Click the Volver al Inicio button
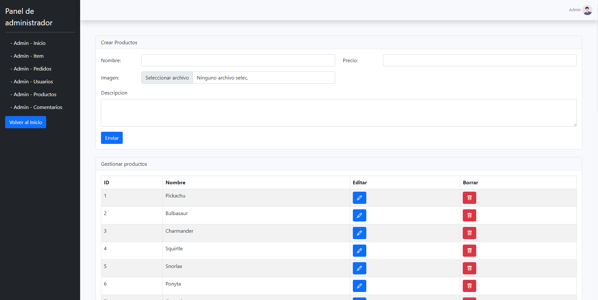The image size is (598, 300). [25, 122]
